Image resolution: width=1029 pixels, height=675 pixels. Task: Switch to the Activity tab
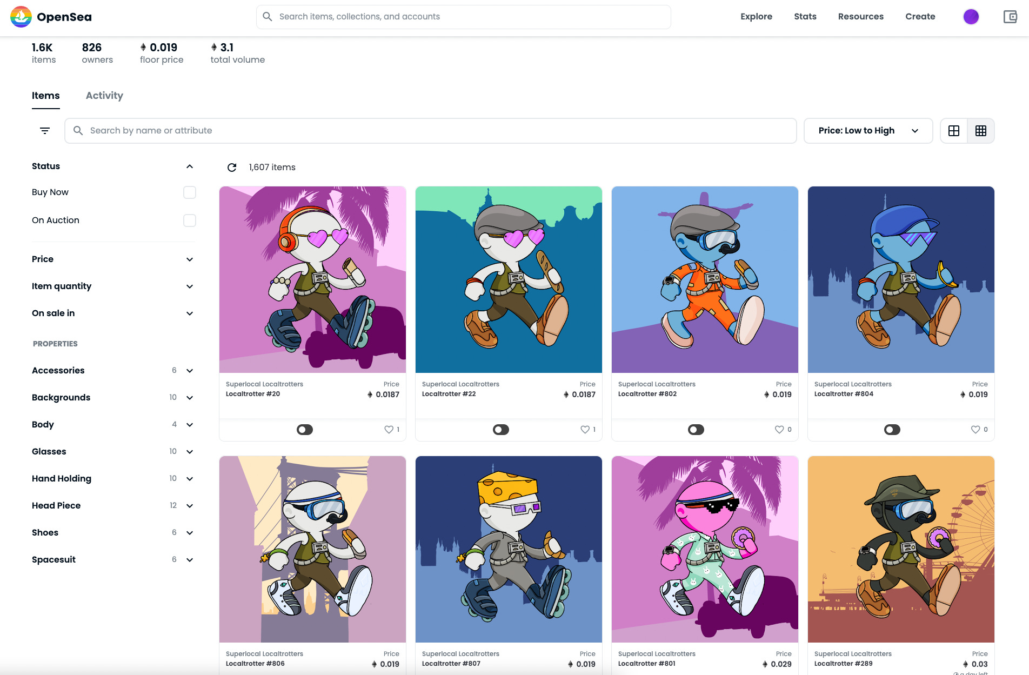[x=104, y=96]
